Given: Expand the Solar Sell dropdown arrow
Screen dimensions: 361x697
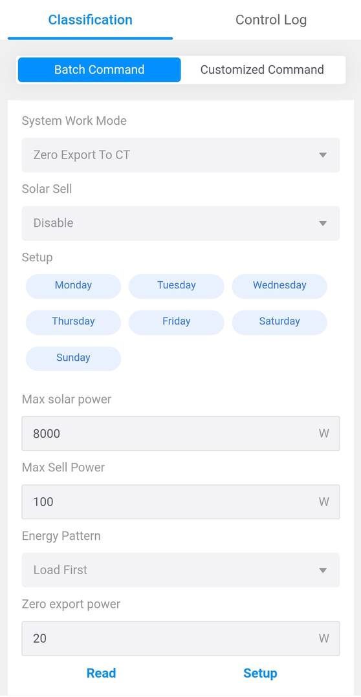Looking at the screenshot, I should [323, 223].
